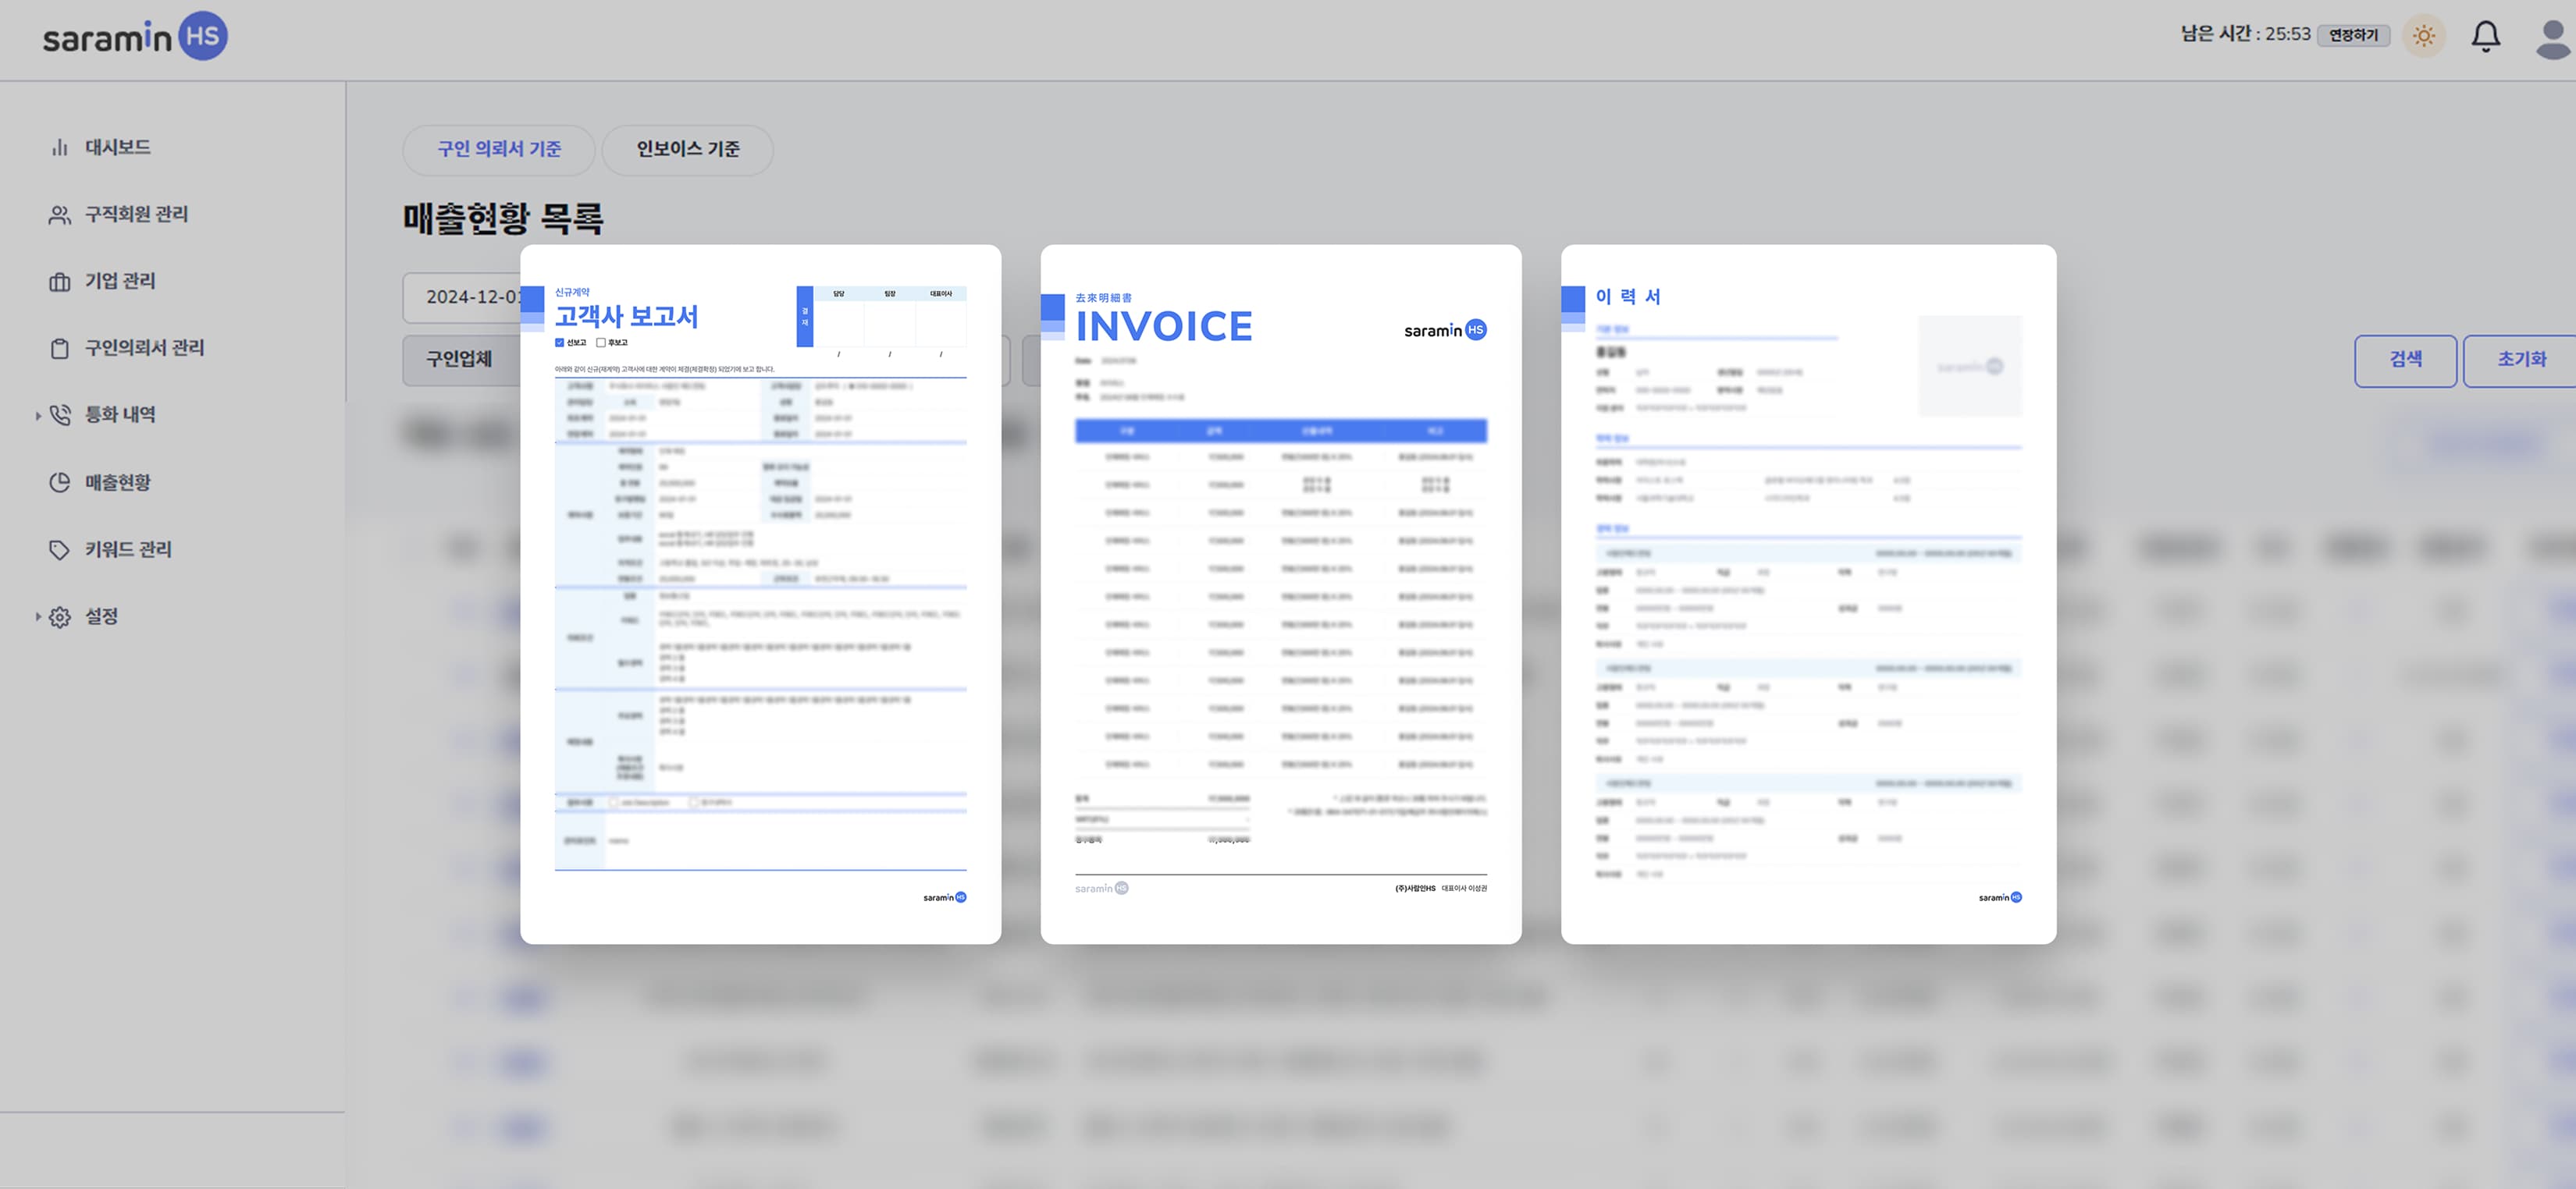Click the 통화 내역 phone icon
The height and width of the screenshot is (1189, 2576).
point(60,414)
